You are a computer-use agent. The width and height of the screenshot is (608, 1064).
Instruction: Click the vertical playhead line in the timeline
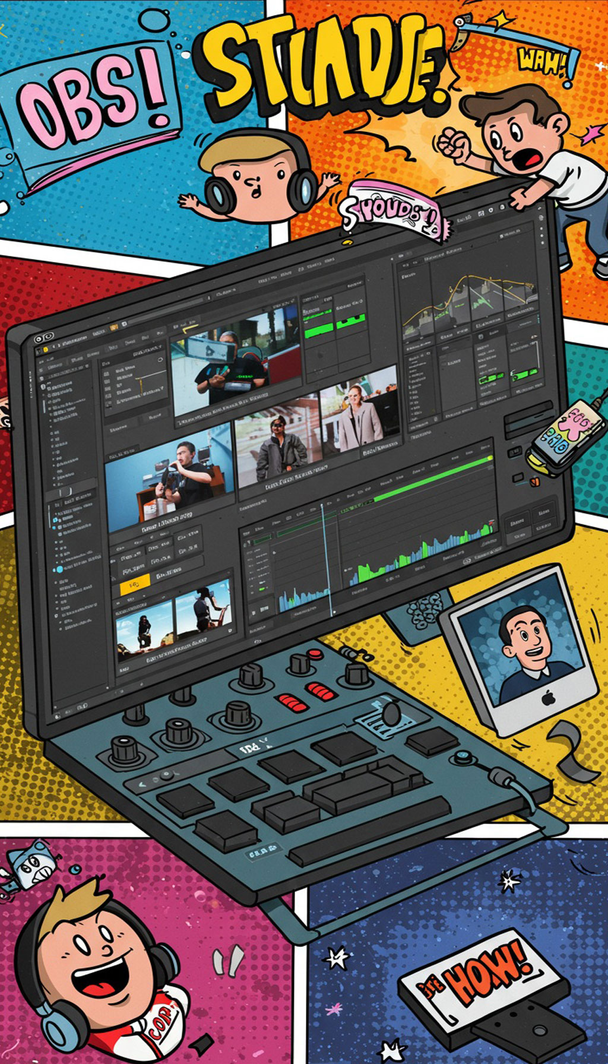click(x=327, y=560)
